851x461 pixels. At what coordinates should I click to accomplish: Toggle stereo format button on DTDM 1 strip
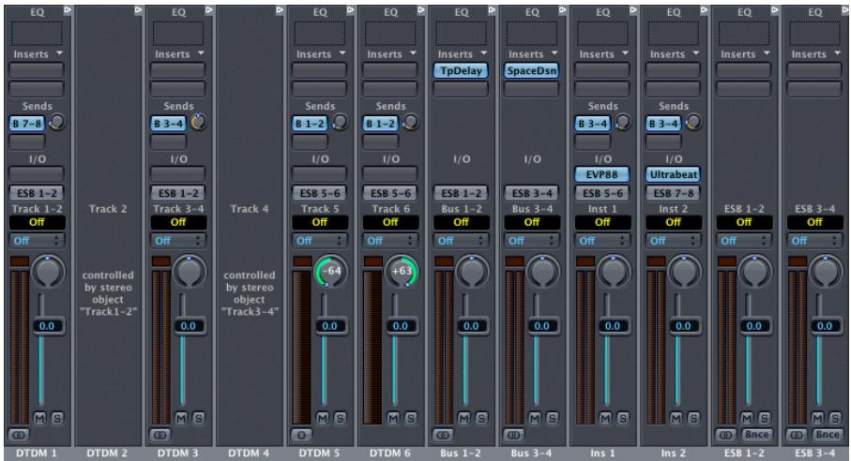tap(19, 435)
